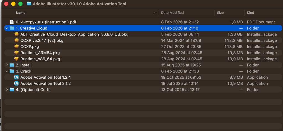Click the PDF Document kind label
The height and width of the screenshot is (131, 283).
261,22
